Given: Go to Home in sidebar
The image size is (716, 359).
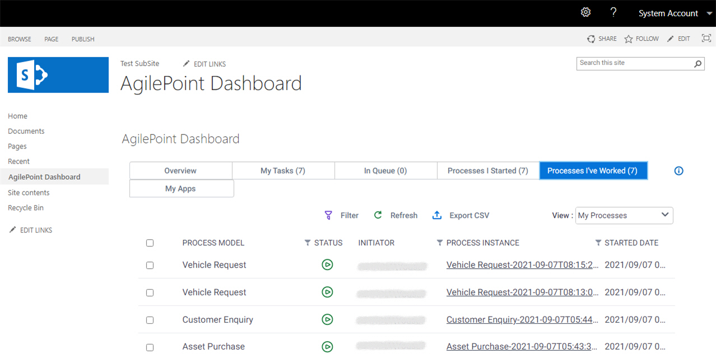Looking at the screenshot, I should pos(17,116).
